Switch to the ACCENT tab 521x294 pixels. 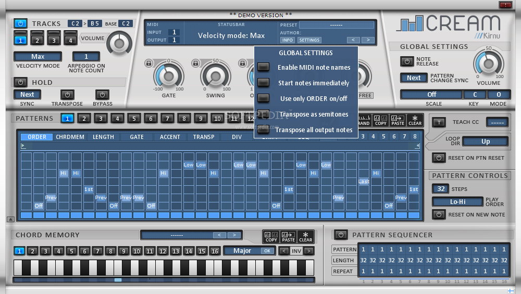click(x=170, y=137)
